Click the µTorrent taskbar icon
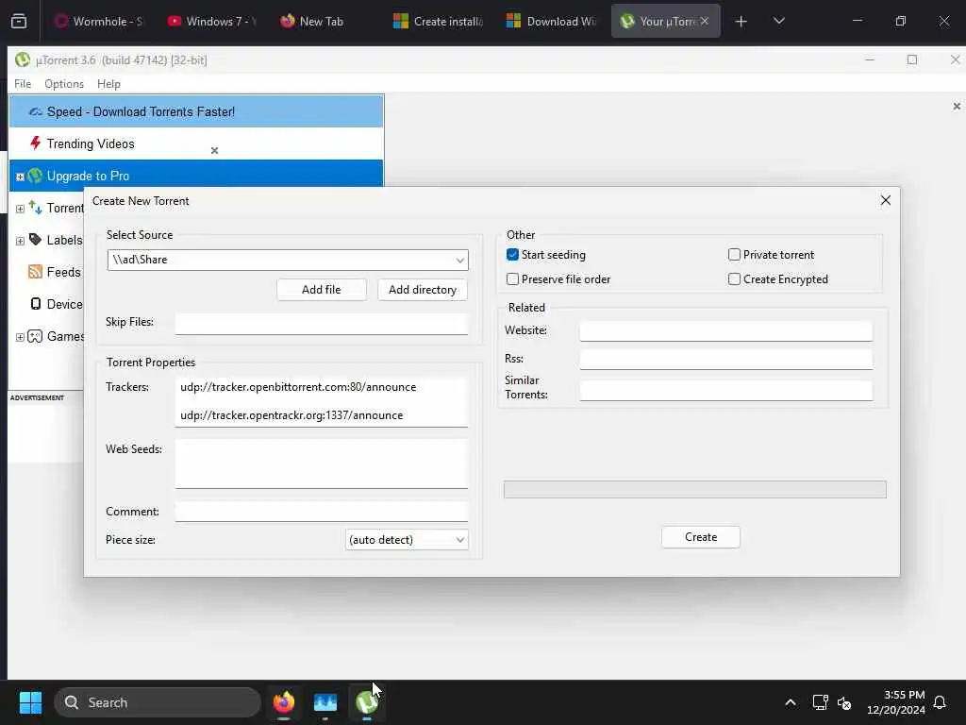Screen dimensions: 966x725 [x=367, y=702]
